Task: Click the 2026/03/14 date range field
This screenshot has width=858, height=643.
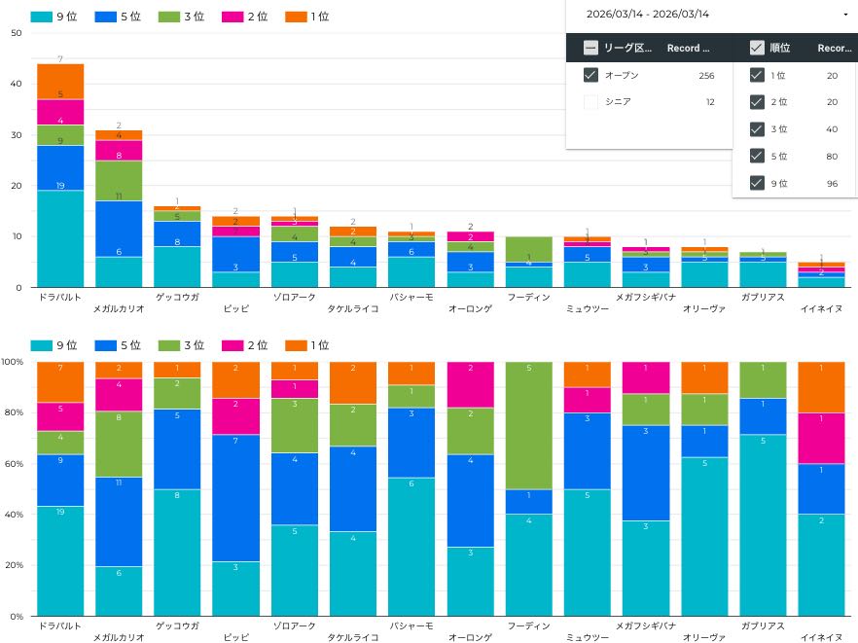Action: 648,15
